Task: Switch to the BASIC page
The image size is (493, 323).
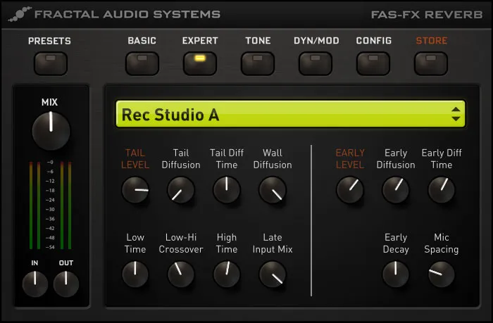Action: [142, 63]
